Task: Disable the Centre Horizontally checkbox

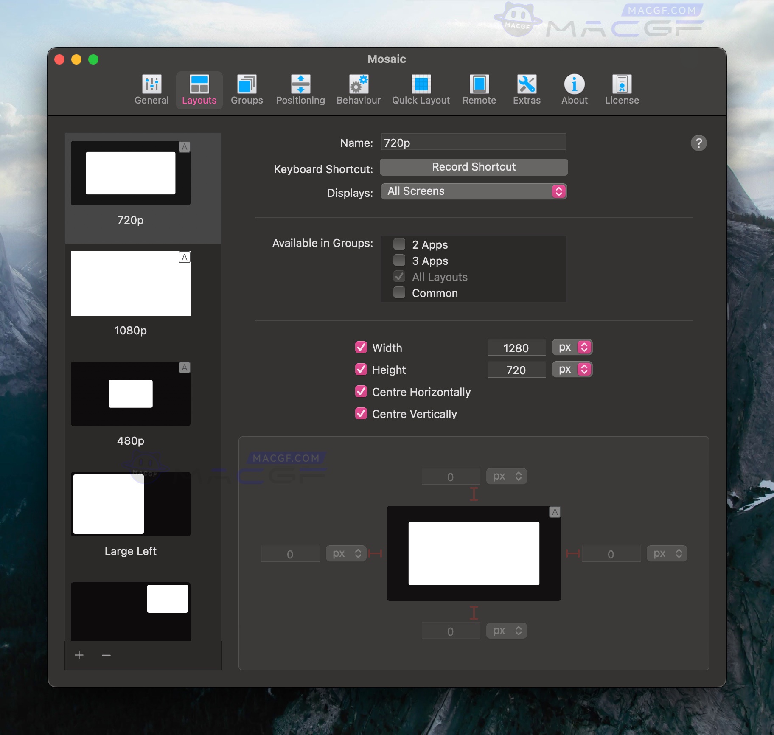Action: point(361,392)
